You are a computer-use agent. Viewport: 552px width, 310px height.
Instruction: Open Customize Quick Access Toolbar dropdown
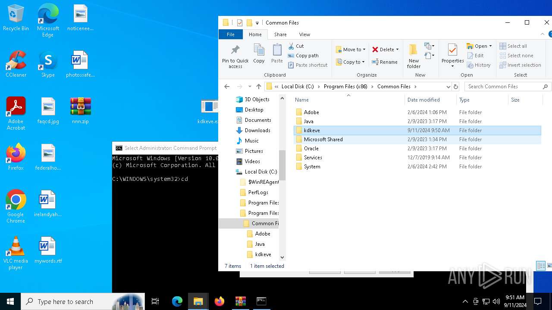257,23
